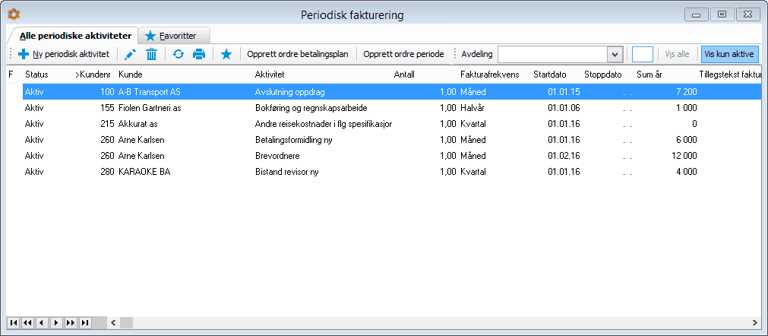
Task: Click horizontal scrollbar right arrow
Action: click(754, 322)
